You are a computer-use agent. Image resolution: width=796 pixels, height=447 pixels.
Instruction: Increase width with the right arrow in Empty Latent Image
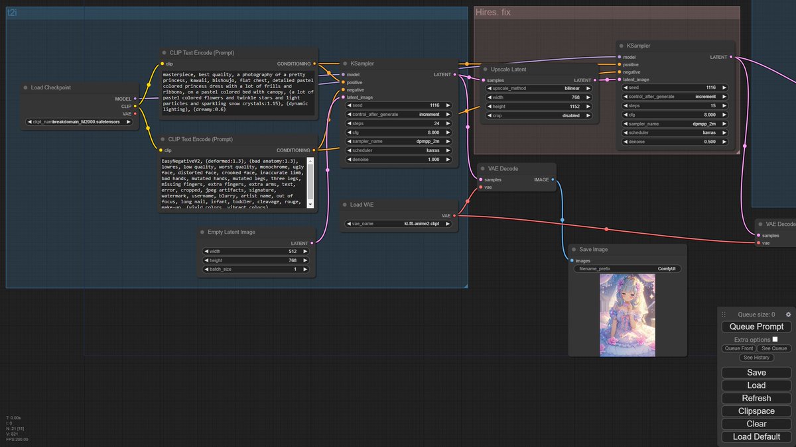click(305, 252)
